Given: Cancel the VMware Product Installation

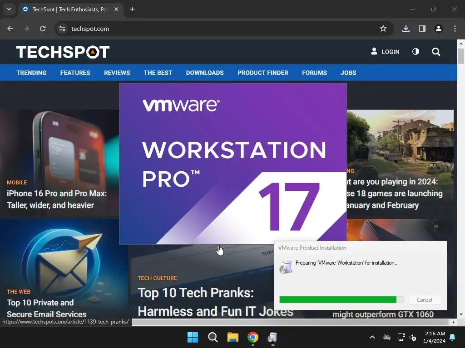Looking at the screenshot, I should [x=425, y=300].
